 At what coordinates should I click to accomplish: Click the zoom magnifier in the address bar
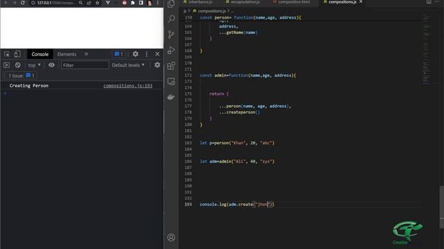click(x=80, y=3)
